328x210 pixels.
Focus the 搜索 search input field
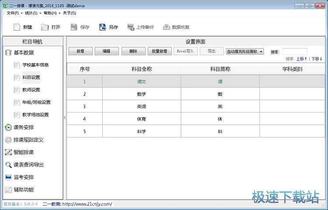pyautogui.click(x=295, y=52)
